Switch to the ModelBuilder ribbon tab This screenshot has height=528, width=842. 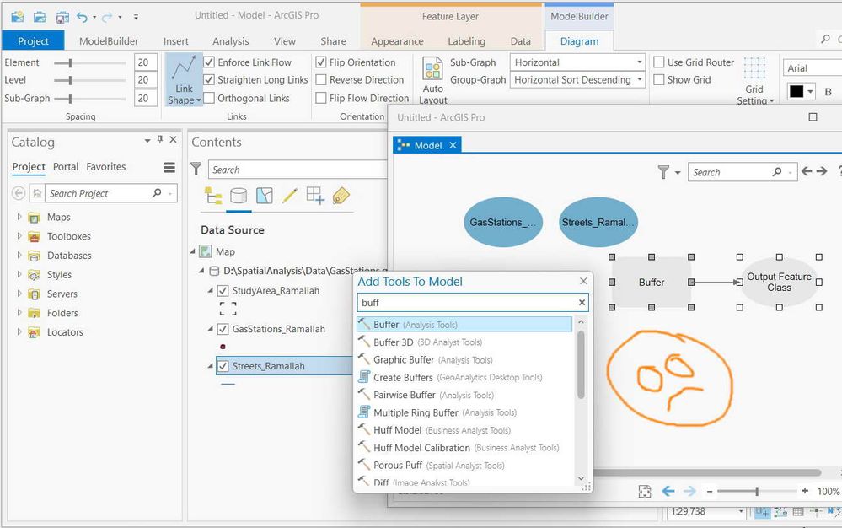pyautogui.click(x=109, y=40)
